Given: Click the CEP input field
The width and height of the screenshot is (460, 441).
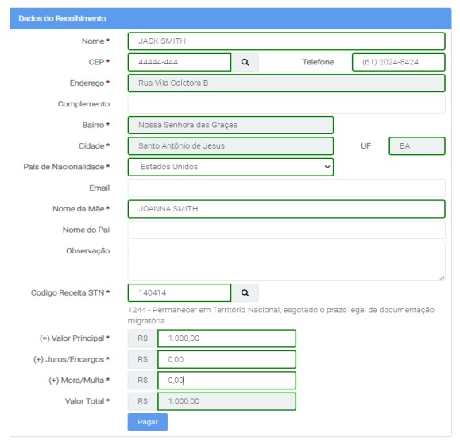Looking at the screenshot, I should click(180, 62).
